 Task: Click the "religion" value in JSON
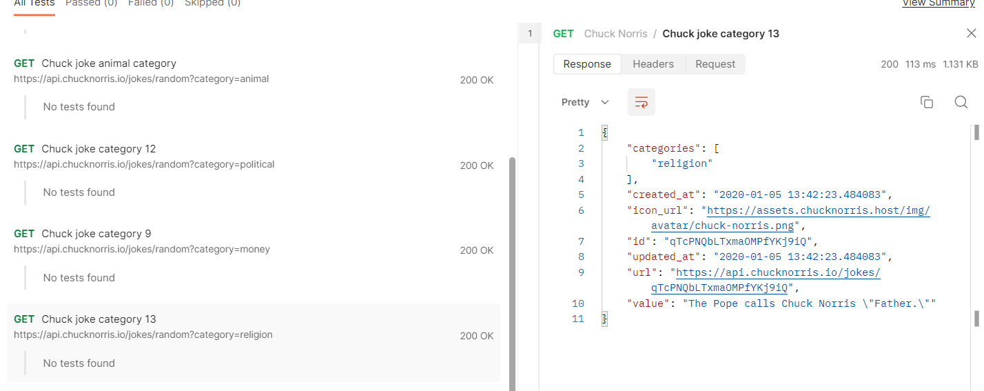pyautogui.click(x=681, y=163)
